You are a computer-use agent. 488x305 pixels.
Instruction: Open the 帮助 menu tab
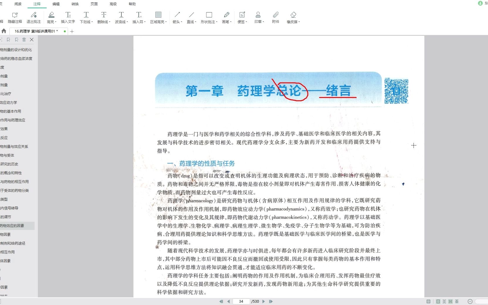coord(132,4)
